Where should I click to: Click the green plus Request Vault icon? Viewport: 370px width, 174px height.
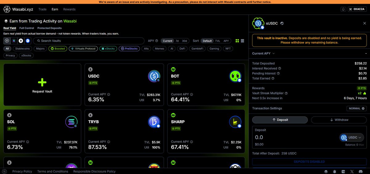coord(42,82)
